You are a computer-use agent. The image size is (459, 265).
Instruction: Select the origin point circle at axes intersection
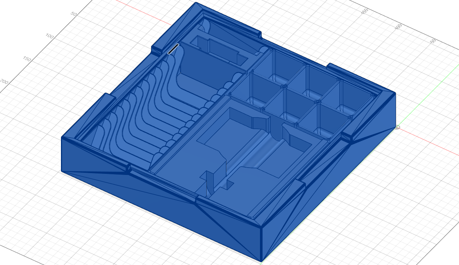click(x=398, y=127)
